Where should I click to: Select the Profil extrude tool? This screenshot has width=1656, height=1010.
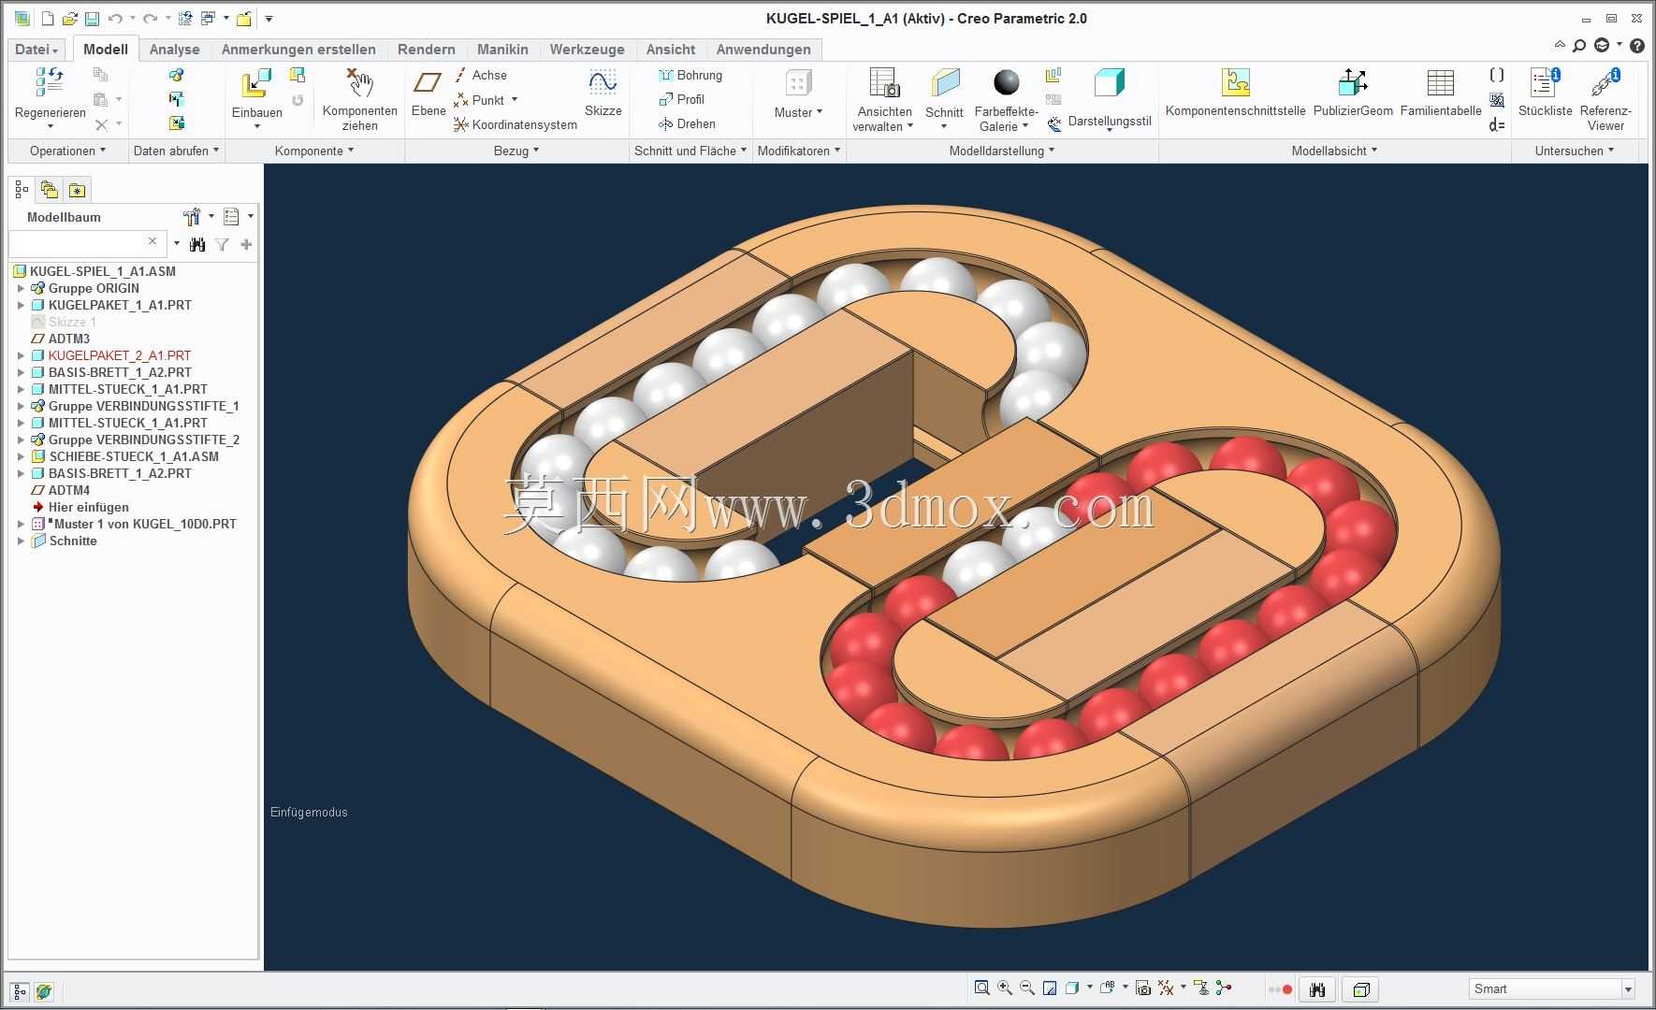click(x=682, y=99)
